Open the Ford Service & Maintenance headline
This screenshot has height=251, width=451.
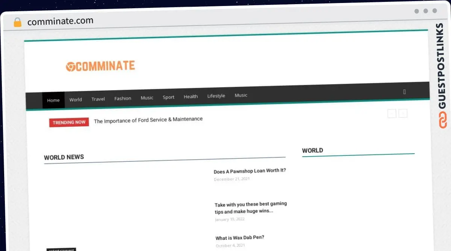[148, 120]
